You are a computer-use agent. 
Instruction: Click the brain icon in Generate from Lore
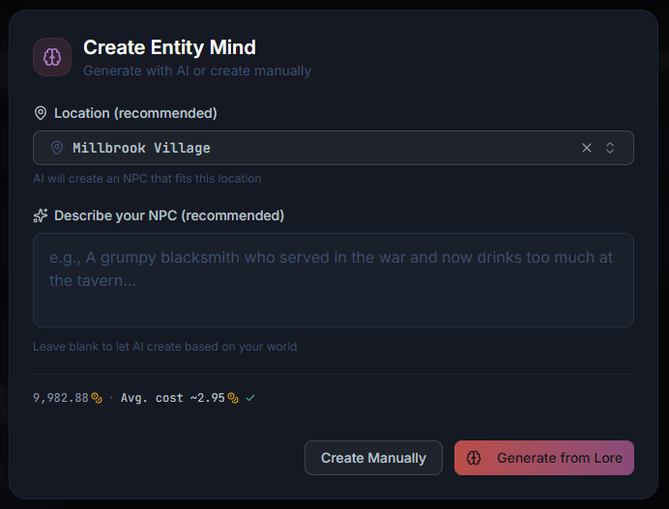coord(474,458)
